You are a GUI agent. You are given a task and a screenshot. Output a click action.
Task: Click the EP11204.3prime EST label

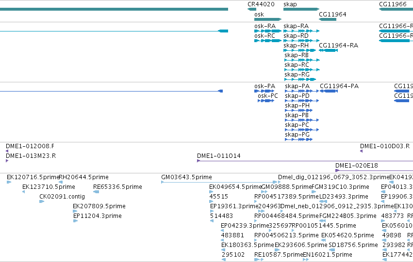point(98,216)
